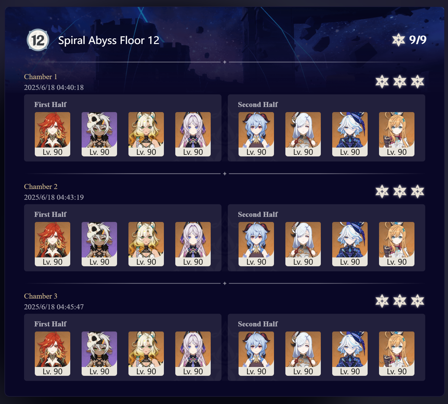Click blue-haired horned character in Chamber 1 Second Half

256,134
